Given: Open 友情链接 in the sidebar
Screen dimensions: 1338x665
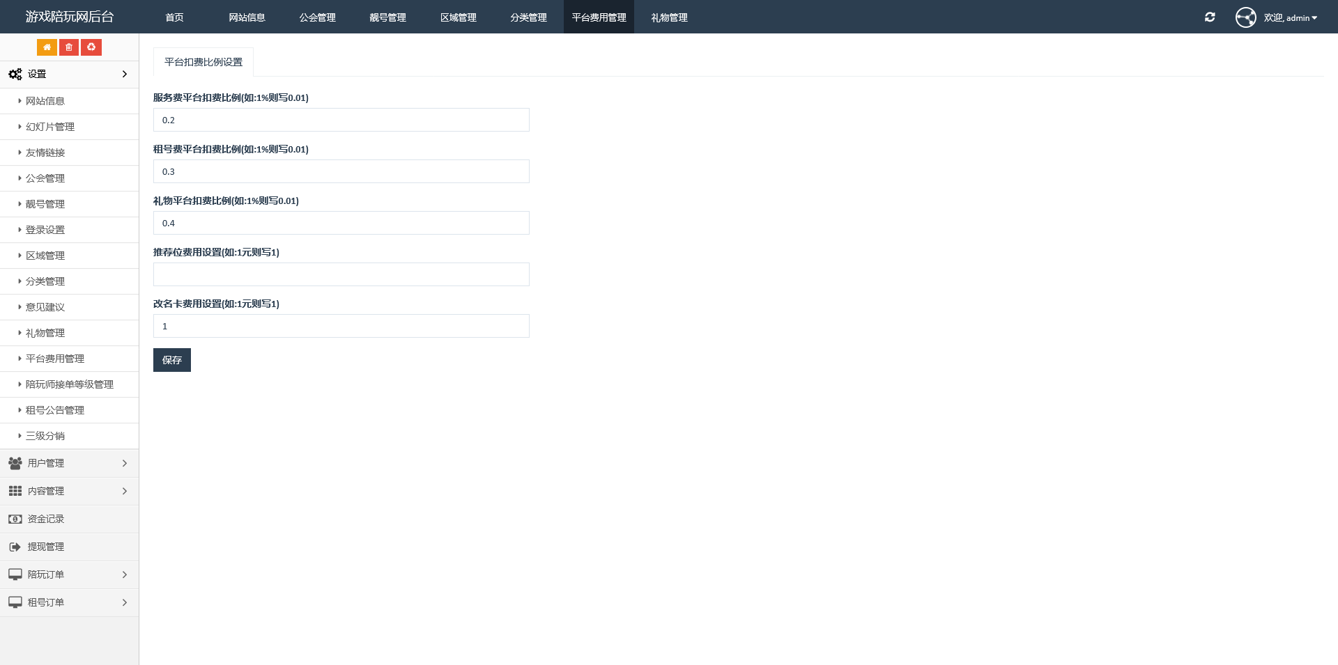Looking at the screenshot, I should tap(70, 152).
